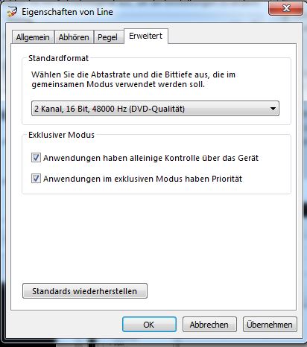Click the 'Exklusiver Modus' group label
This screenshot has width=307, height=347.
(61, 135)
